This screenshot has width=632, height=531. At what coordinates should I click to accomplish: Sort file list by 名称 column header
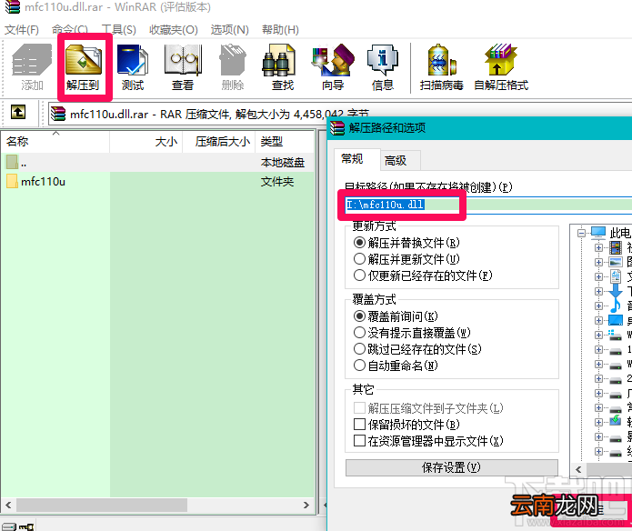pyautogui.click(x=55, y=142)
